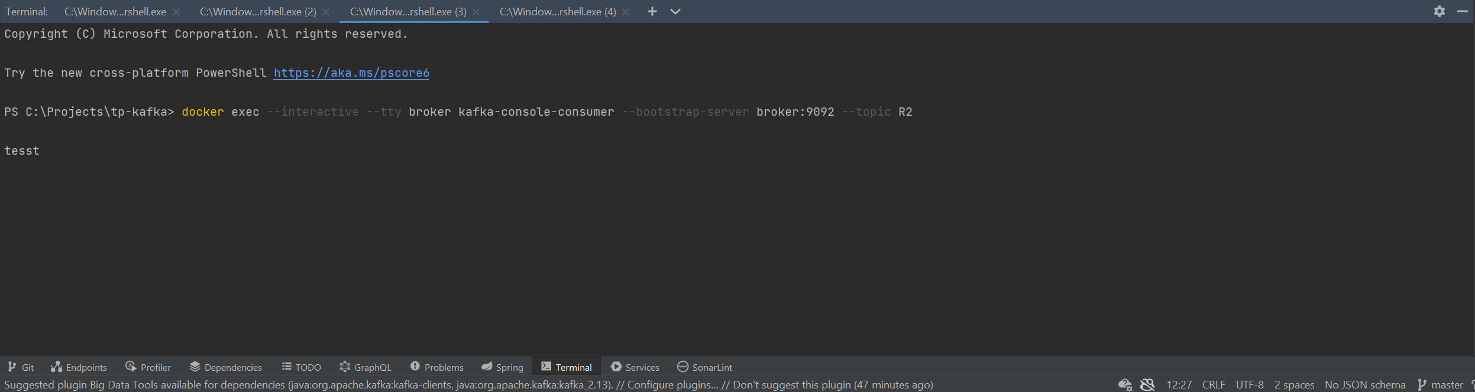Viewport: 1475px width, 392px height.
Task: Open the master git branch widget
Action: pos(1441,385)
